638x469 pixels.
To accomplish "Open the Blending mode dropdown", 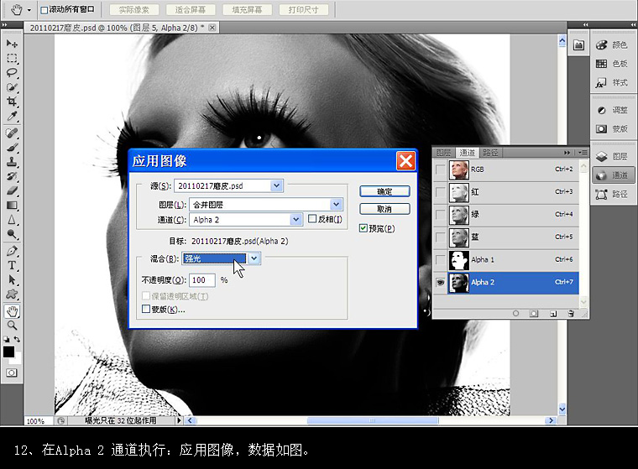I will (x=254, y=258).
